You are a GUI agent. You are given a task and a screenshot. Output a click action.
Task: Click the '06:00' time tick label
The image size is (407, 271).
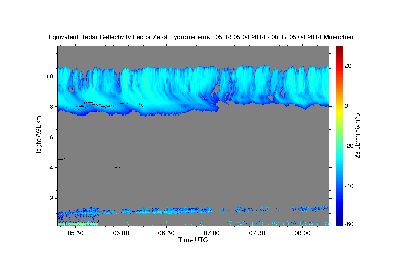[121, 233]
